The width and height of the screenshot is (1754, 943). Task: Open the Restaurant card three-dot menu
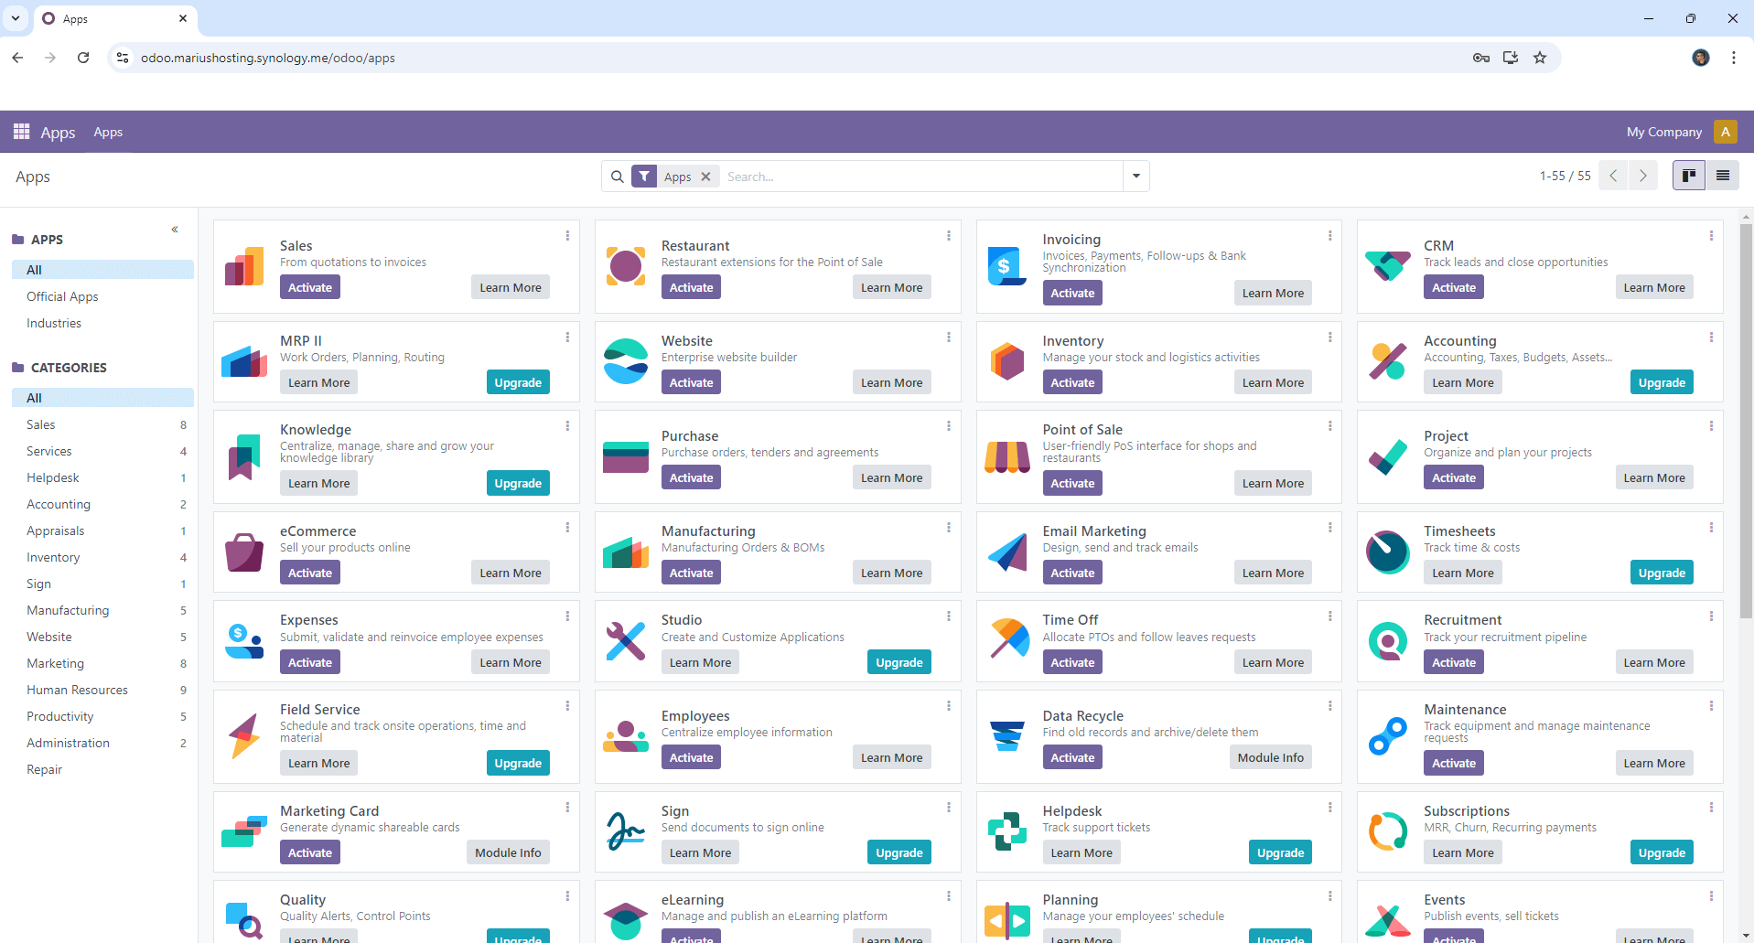pyautogui.click(x=949, y=236)
